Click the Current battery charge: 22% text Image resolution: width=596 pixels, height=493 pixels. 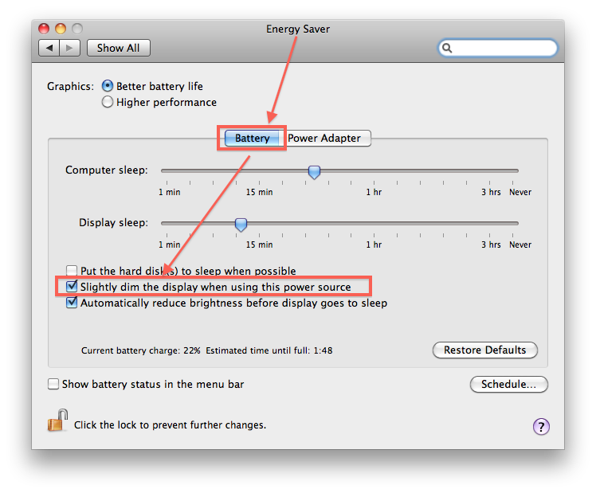pos(141,350)
